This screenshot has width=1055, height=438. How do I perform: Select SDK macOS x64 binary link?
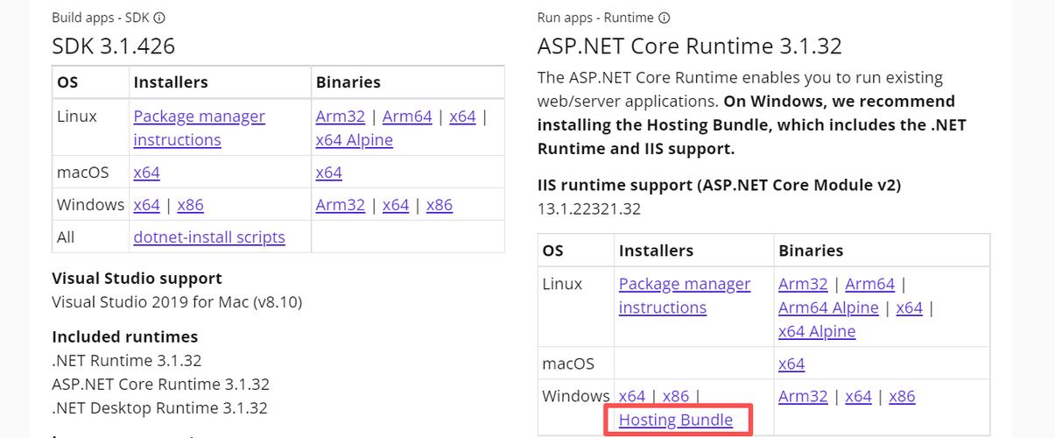pyautogui.click(x=328, y=173)
